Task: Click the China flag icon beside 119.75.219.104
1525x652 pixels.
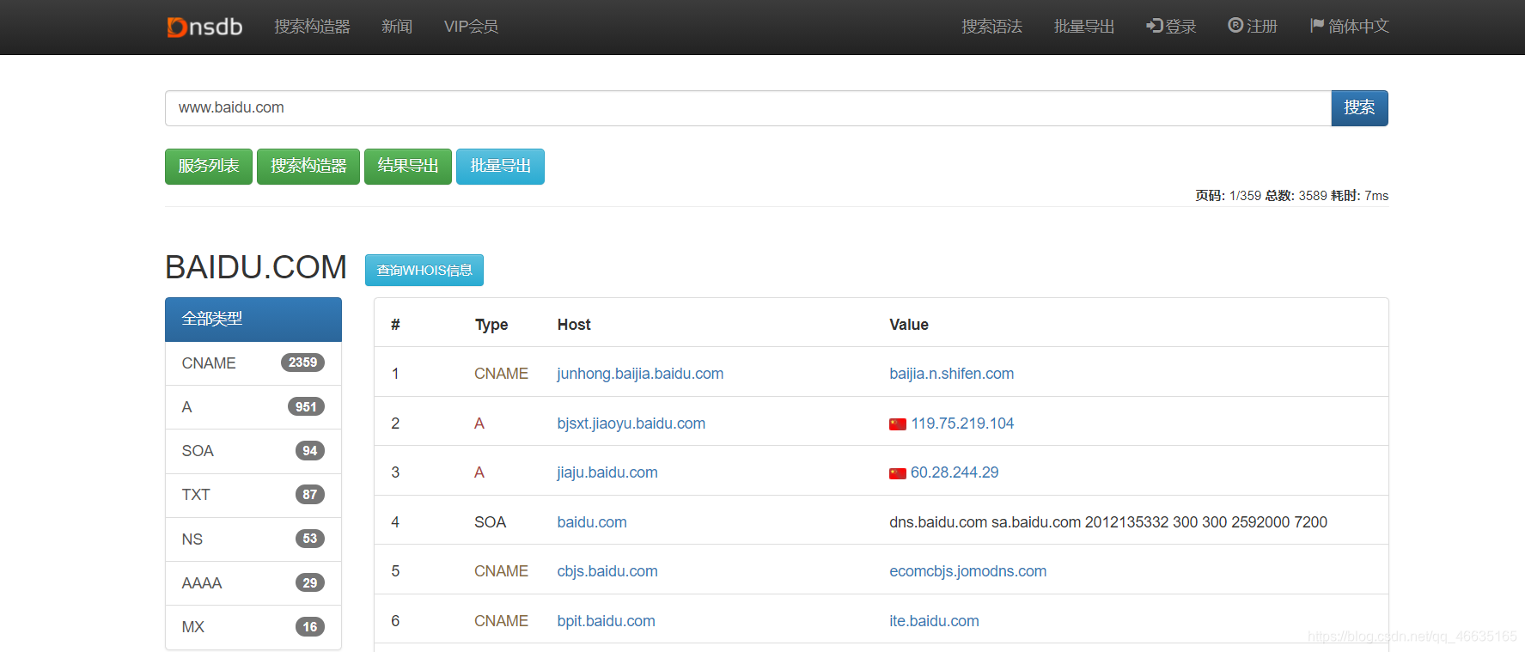Action: pos(898,424)
